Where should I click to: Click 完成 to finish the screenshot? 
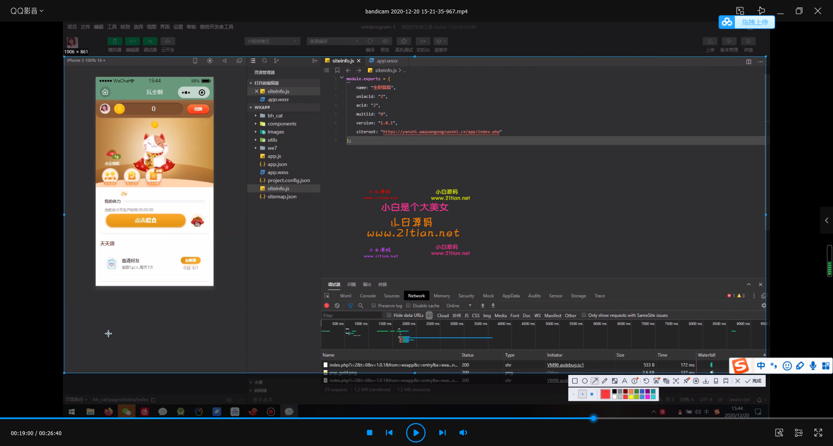pyautogui.click(x=754, y=381)
